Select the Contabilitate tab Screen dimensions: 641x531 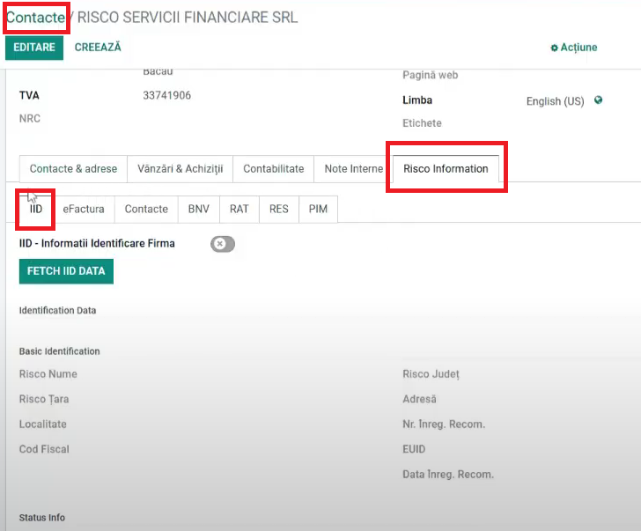click(x=273, y=169)
